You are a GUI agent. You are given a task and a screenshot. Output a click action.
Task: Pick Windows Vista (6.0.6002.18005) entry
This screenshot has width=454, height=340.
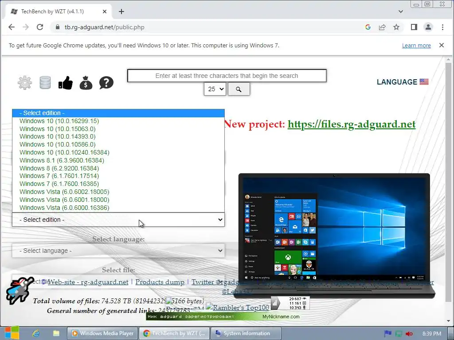[x=118, y=192]
